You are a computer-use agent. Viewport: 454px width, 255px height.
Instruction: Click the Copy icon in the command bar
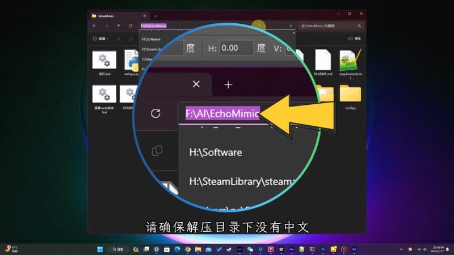click(x=131, y=39)
